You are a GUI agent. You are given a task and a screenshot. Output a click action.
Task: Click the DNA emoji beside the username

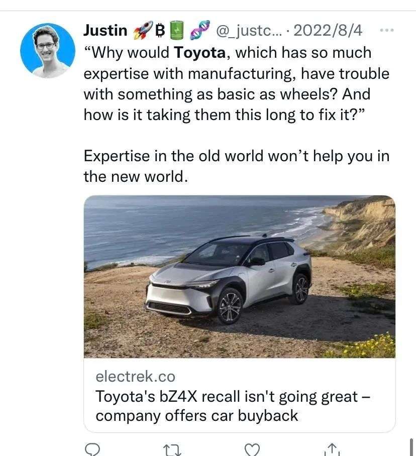pos(199,30)
